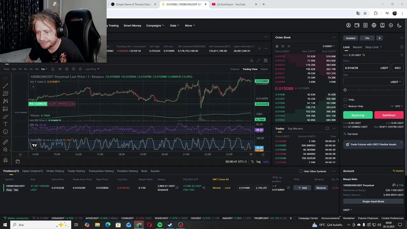Expand the chart to fullscreen

[258, 60]
